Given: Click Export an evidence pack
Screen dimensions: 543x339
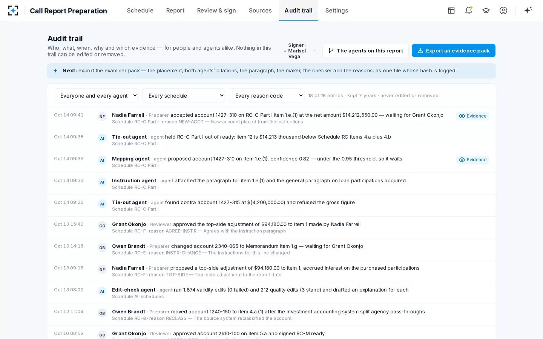Looking at the screenshot, I should click(454, 50).
